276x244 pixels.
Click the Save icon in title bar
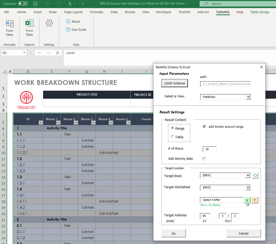(36, 4)
